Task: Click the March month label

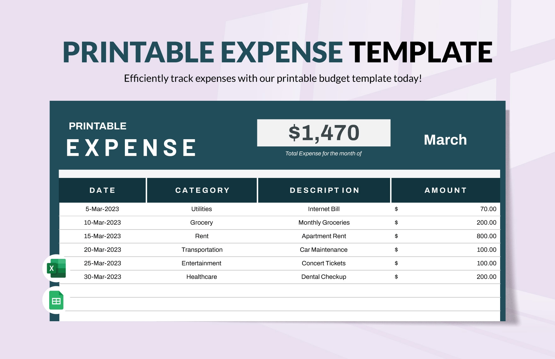Action: (445, 140)
